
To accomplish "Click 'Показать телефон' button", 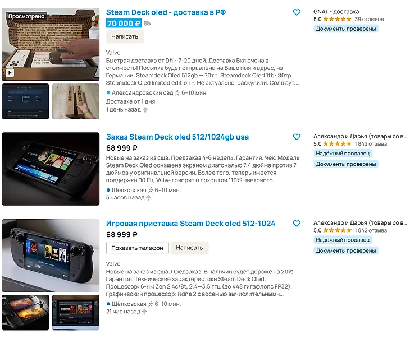I will click(x=137, y=248).
